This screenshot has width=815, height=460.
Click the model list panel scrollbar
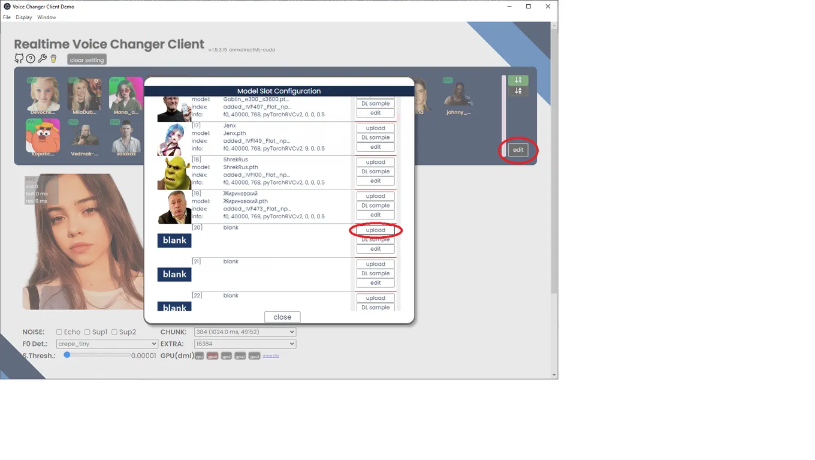pyautogui.click(x=504, y=116)
